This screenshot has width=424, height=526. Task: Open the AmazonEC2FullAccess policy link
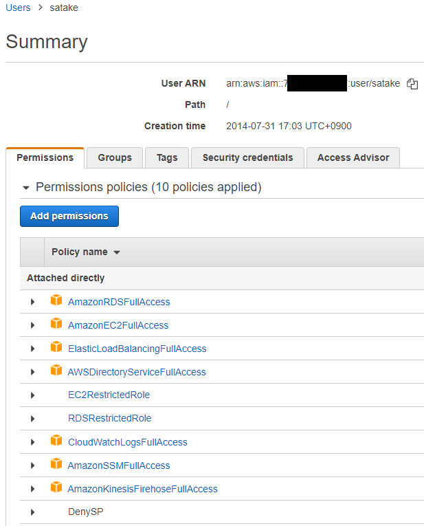click(118, 325)
